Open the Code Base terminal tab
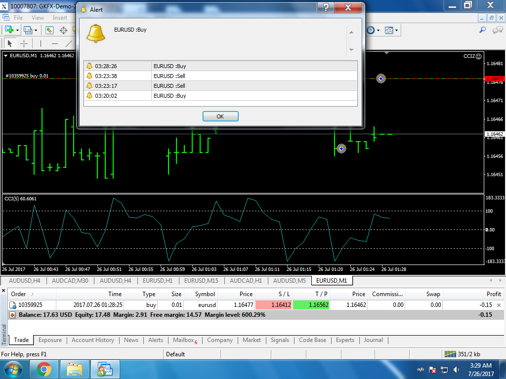This screenshot has width=506, height=379. (313, 340)
